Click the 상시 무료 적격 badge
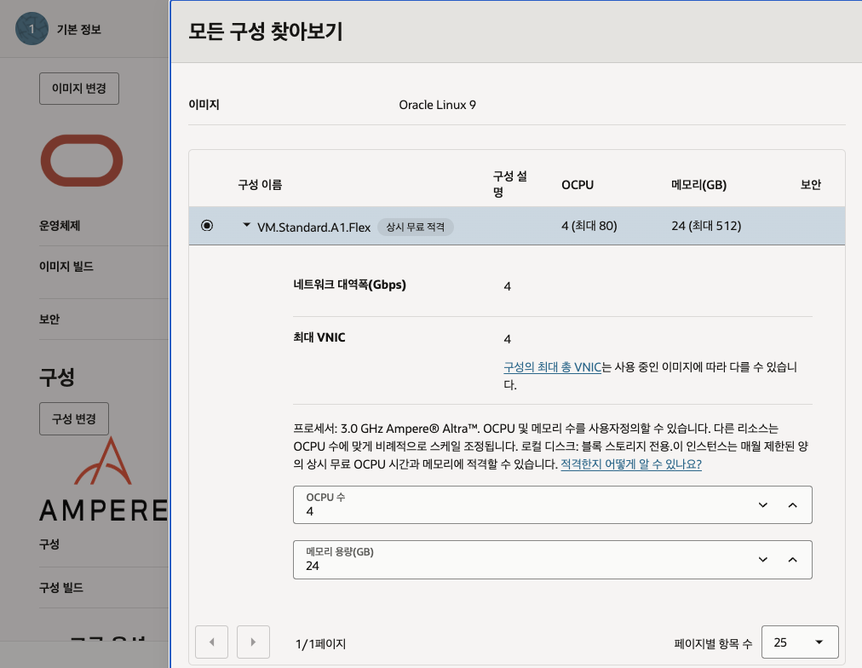 tap(415, 227)
